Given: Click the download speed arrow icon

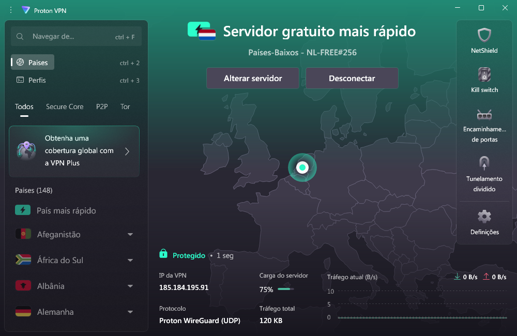Looking at the screenshot, I should [457, 277].
